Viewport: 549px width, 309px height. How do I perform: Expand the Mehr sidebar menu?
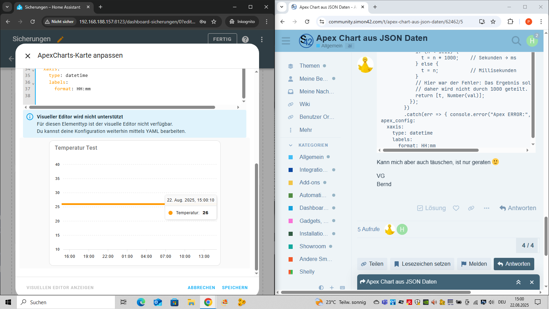click(305, 130)
